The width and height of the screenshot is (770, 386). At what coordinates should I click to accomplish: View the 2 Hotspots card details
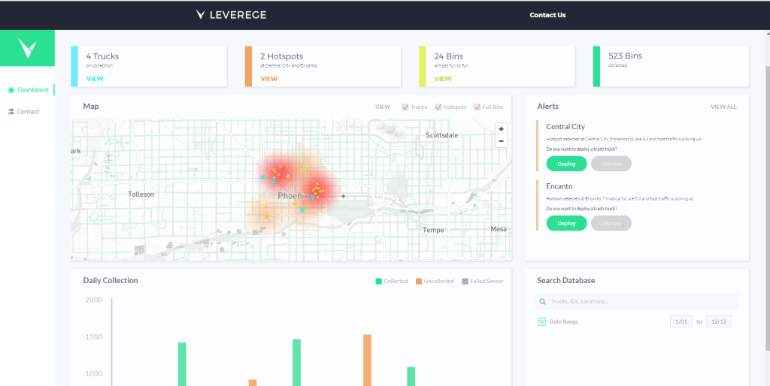(268, 78)
